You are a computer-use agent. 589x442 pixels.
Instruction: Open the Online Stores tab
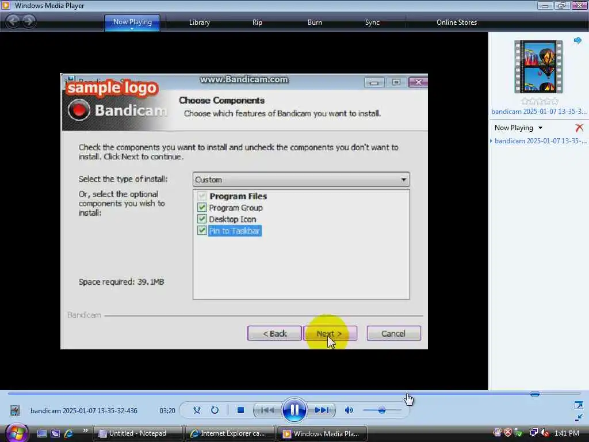pos(457,22)
